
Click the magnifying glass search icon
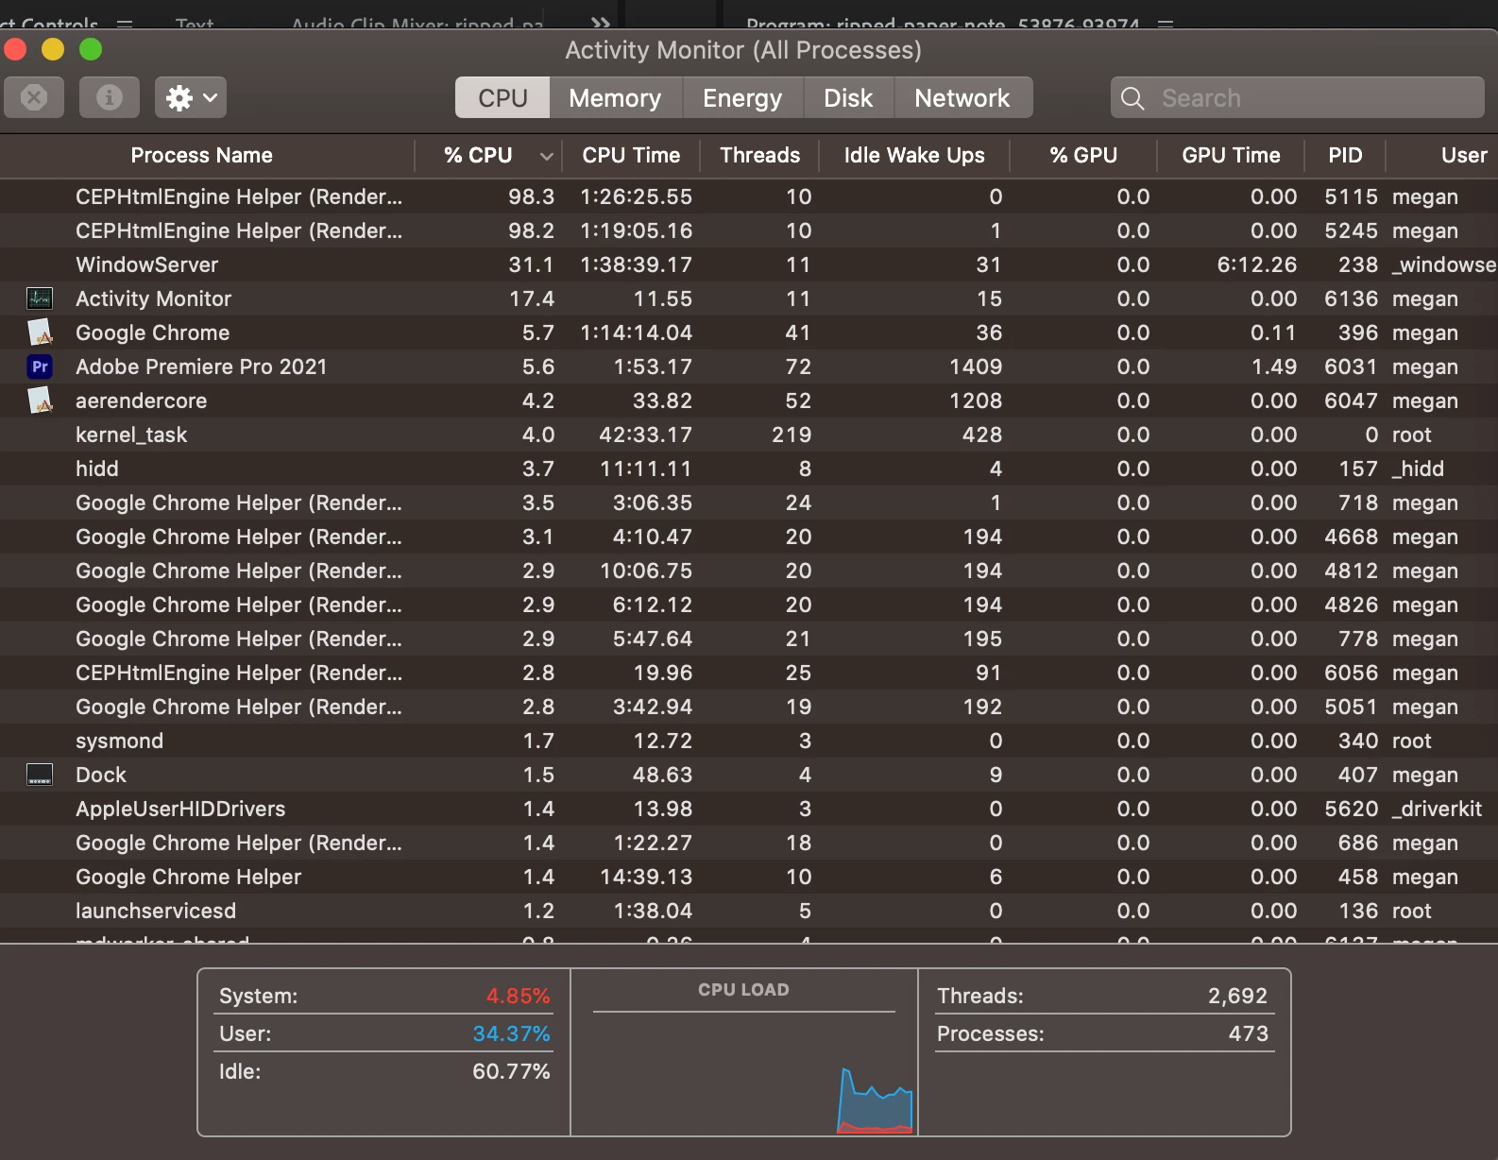pos(1132,98)
